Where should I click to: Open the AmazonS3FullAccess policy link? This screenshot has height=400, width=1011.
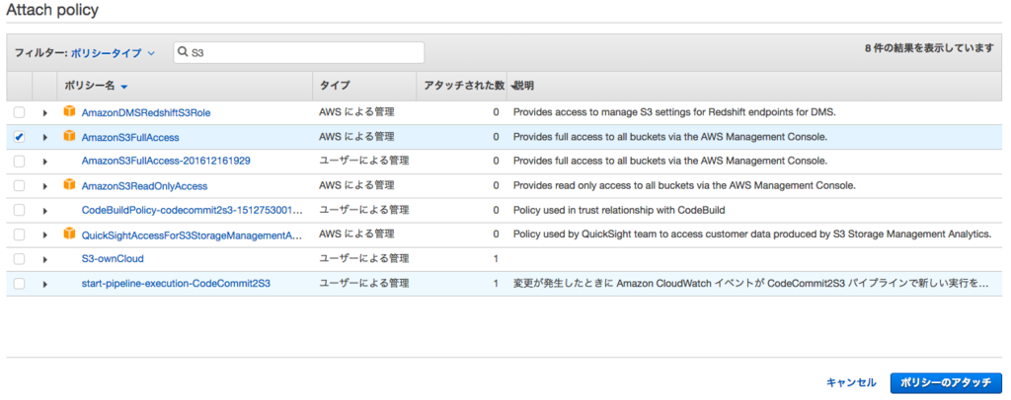click(130, 137)
